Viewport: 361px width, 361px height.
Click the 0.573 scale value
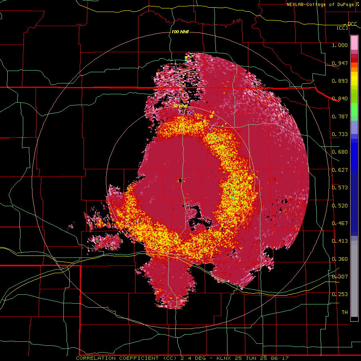tap(340, 188)
